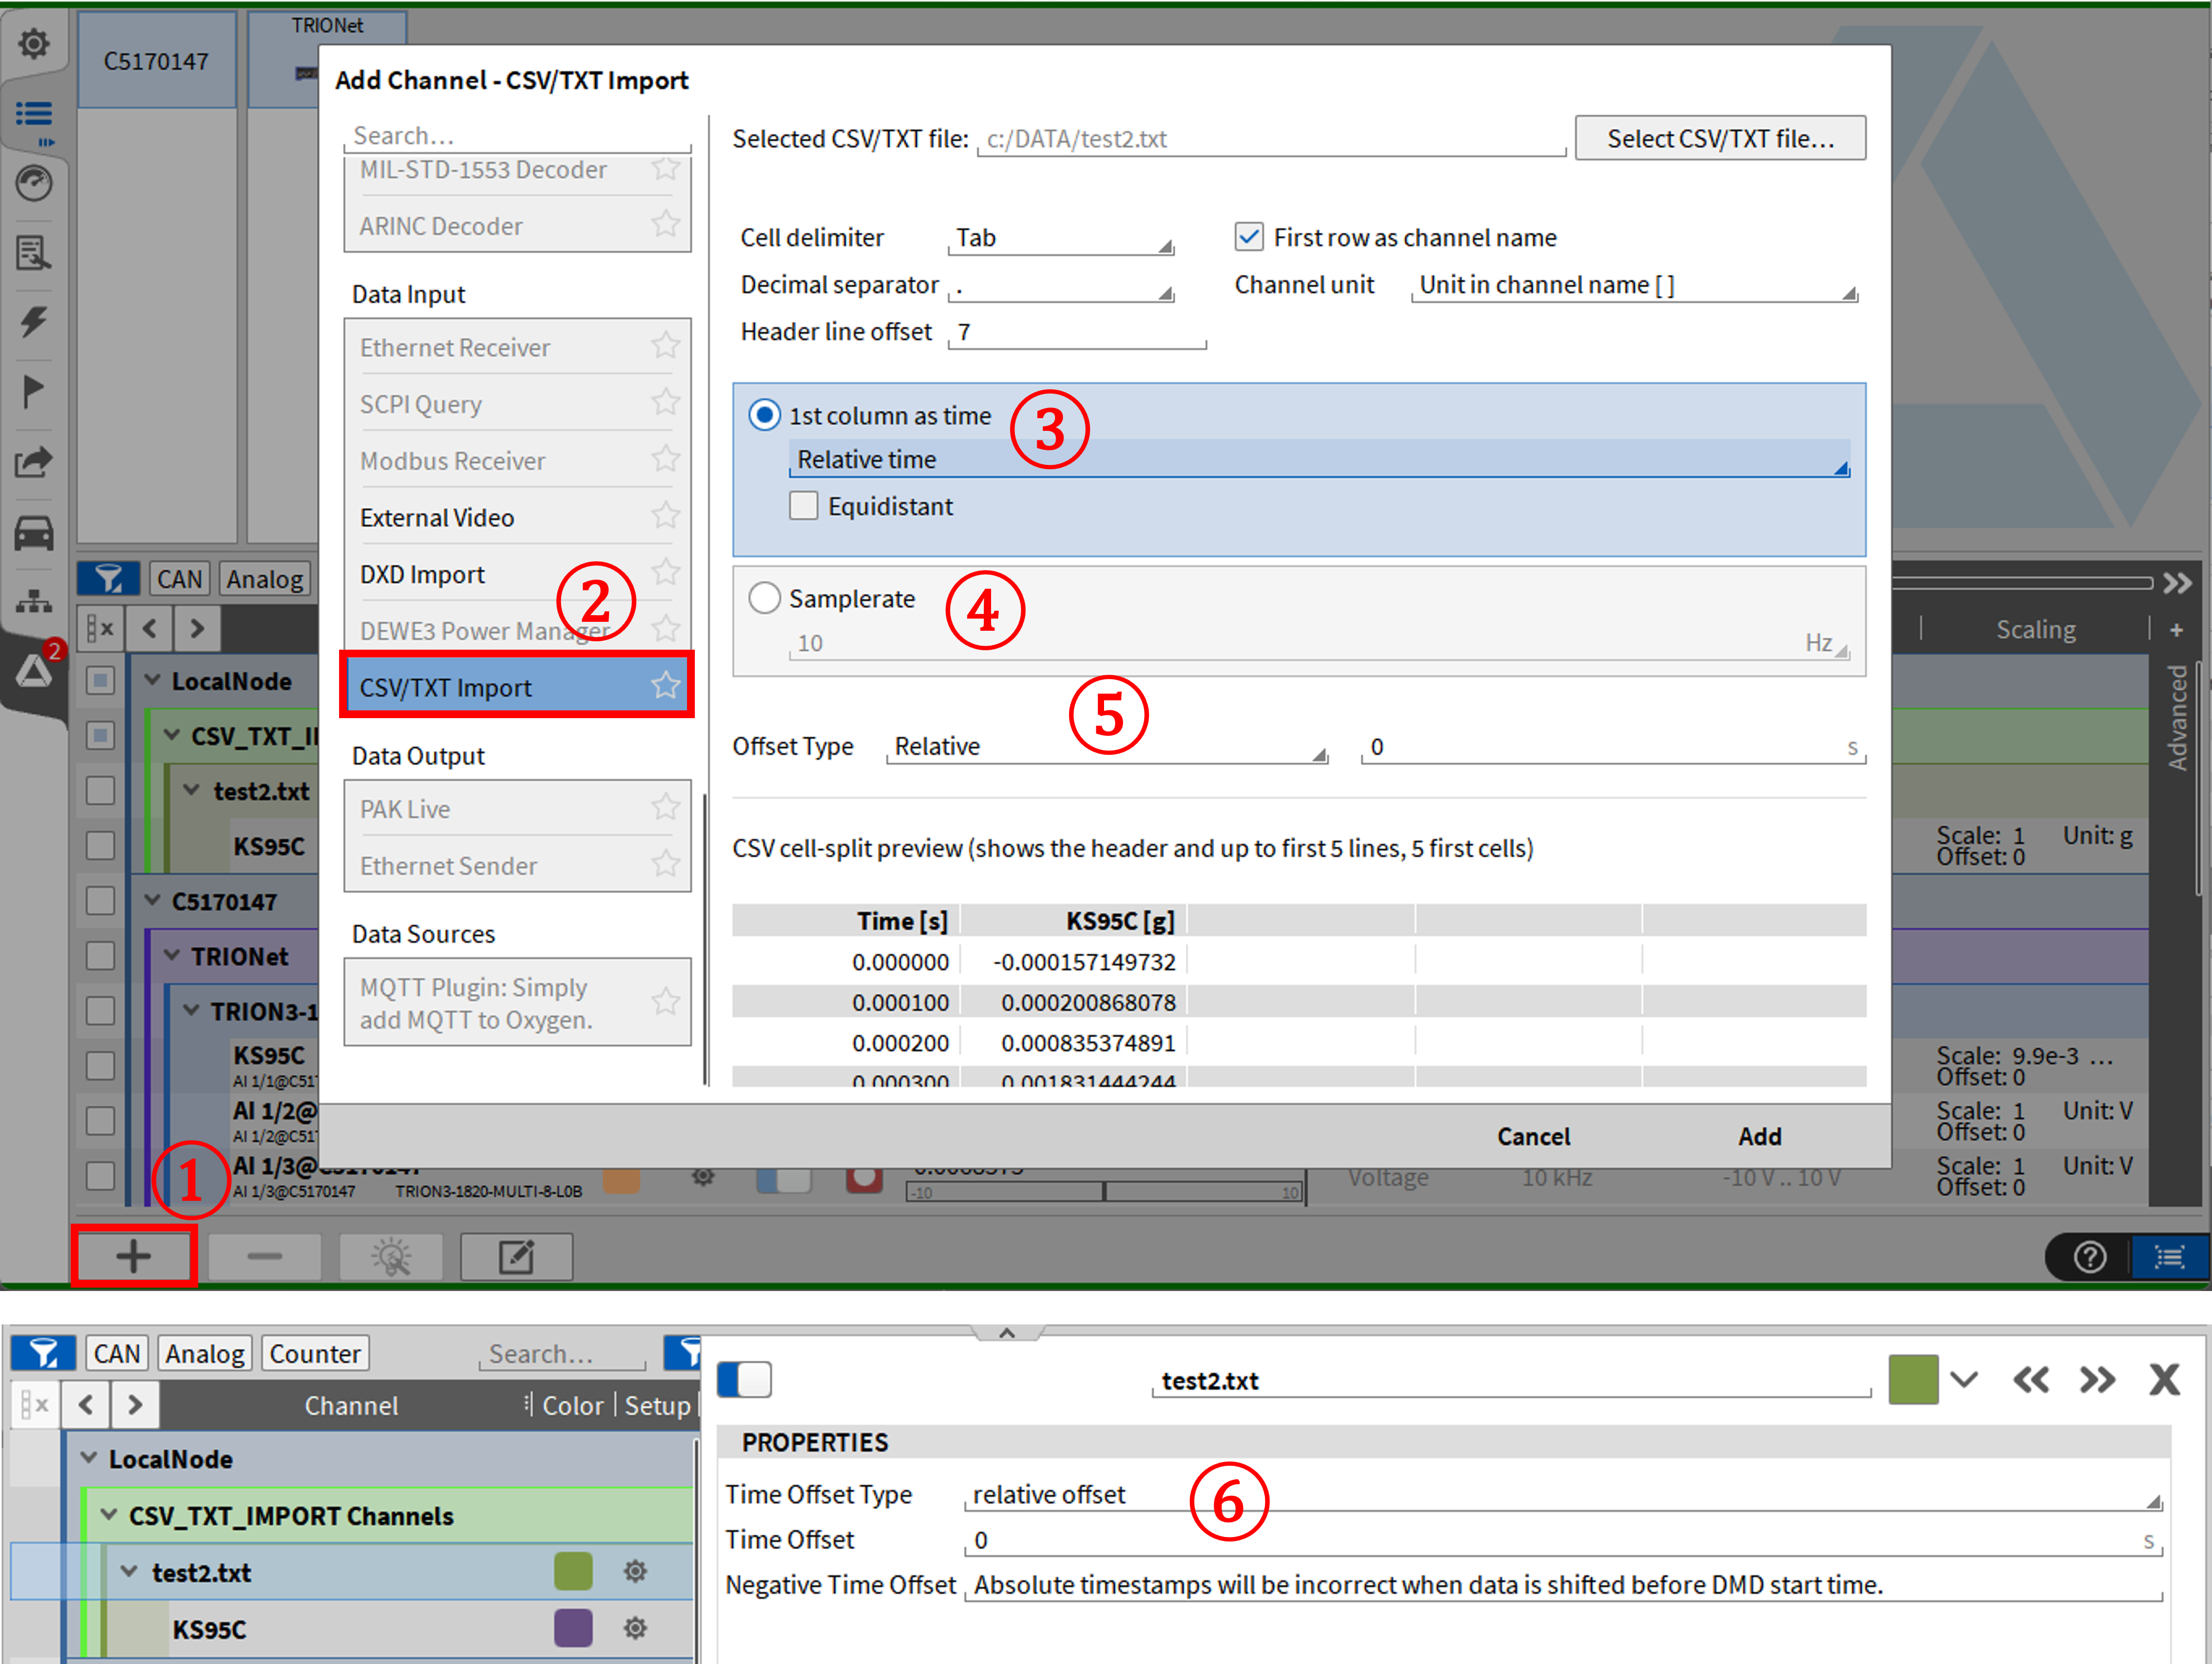Click the Add button in dialog

1759,1136
